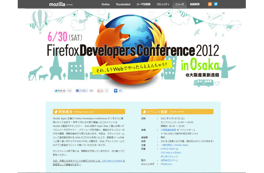The width and height of the screenshot is (264, 173).
Task: Click the Hatena bookmark B! button
Action: 116,91
